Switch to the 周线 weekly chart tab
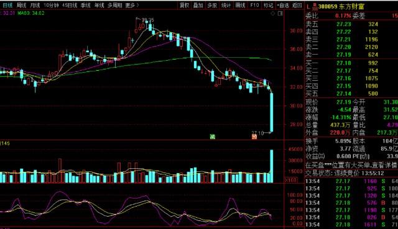The width and height of the screenshot is (398, 229). [x=21, y=5]
